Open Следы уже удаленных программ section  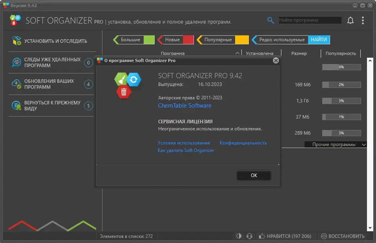point(51,62)
